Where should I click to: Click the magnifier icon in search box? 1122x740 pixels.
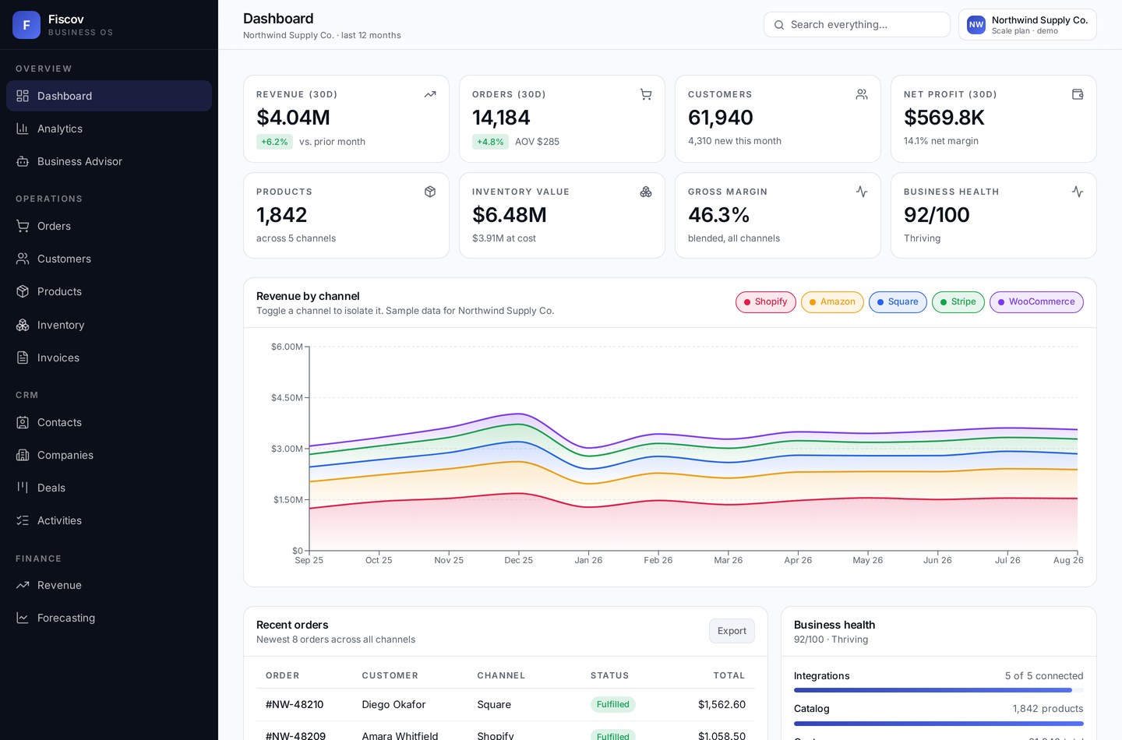pos(779,25)
